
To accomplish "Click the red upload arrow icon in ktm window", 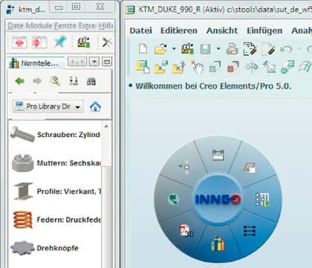I will [x=19, y=42].
